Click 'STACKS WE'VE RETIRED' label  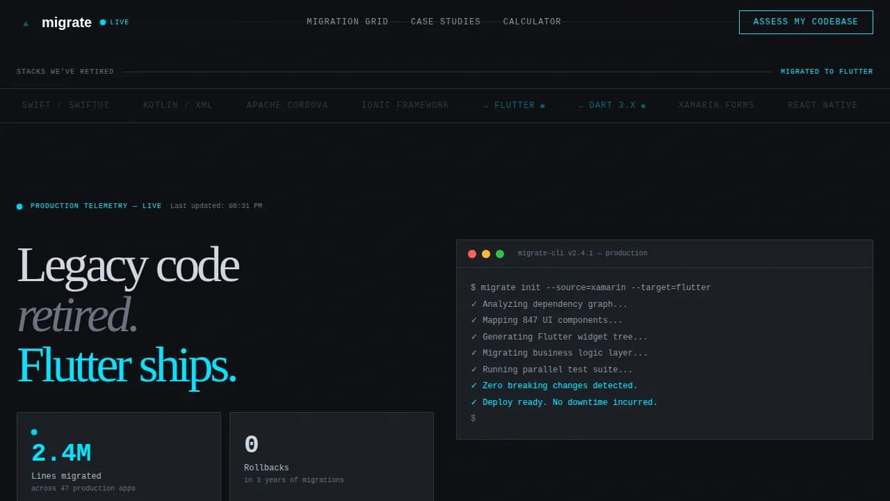[x=65, y=72]
